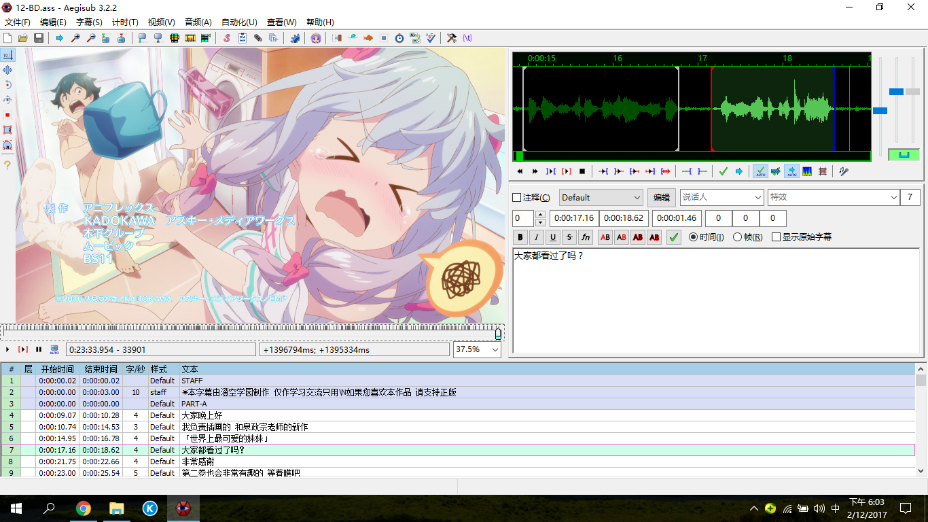Set primary color with first AB button

point(605,237)
